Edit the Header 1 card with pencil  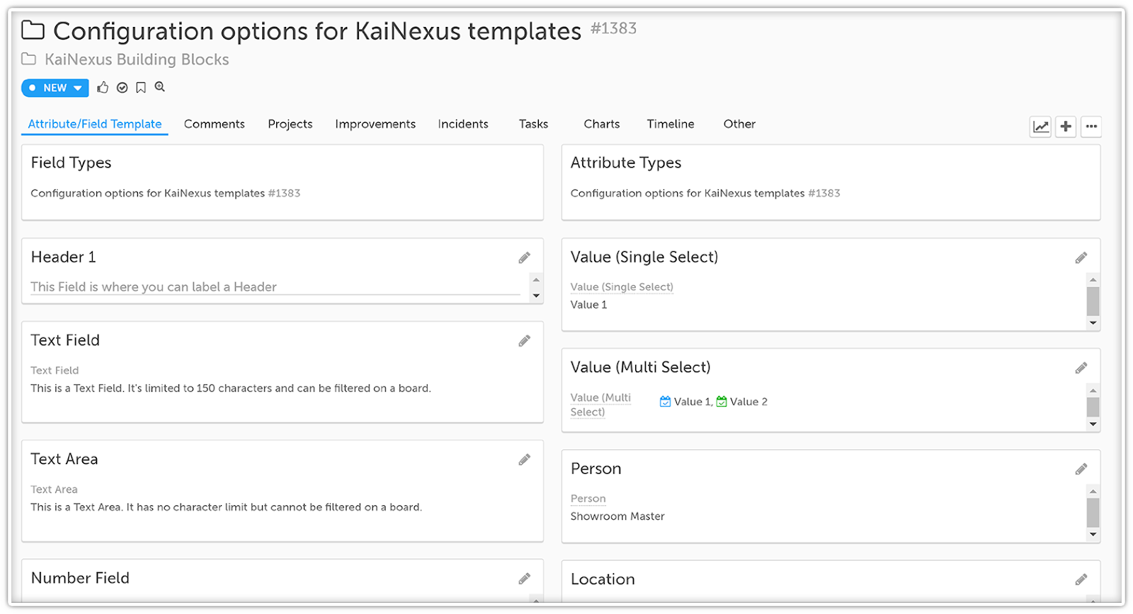click(x=524, y=257)
